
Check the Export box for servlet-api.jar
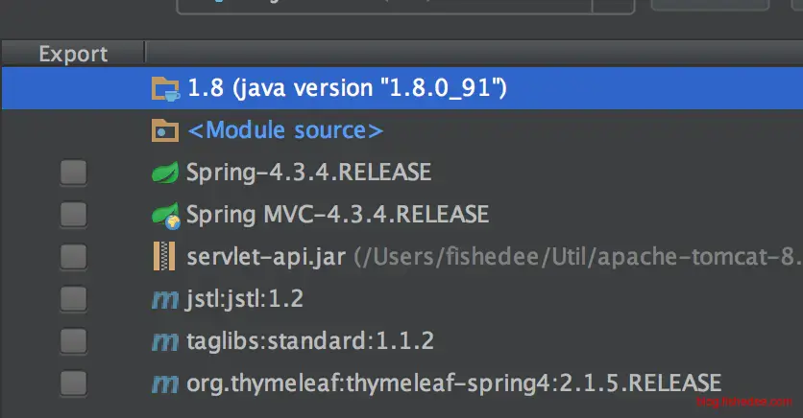click(73, 257)
